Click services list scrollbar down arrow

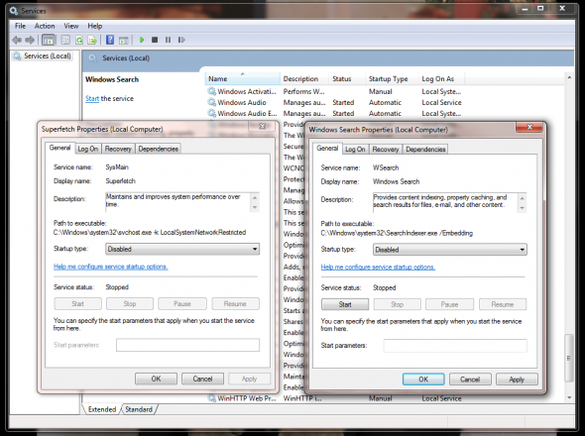(x=569, y=397)
